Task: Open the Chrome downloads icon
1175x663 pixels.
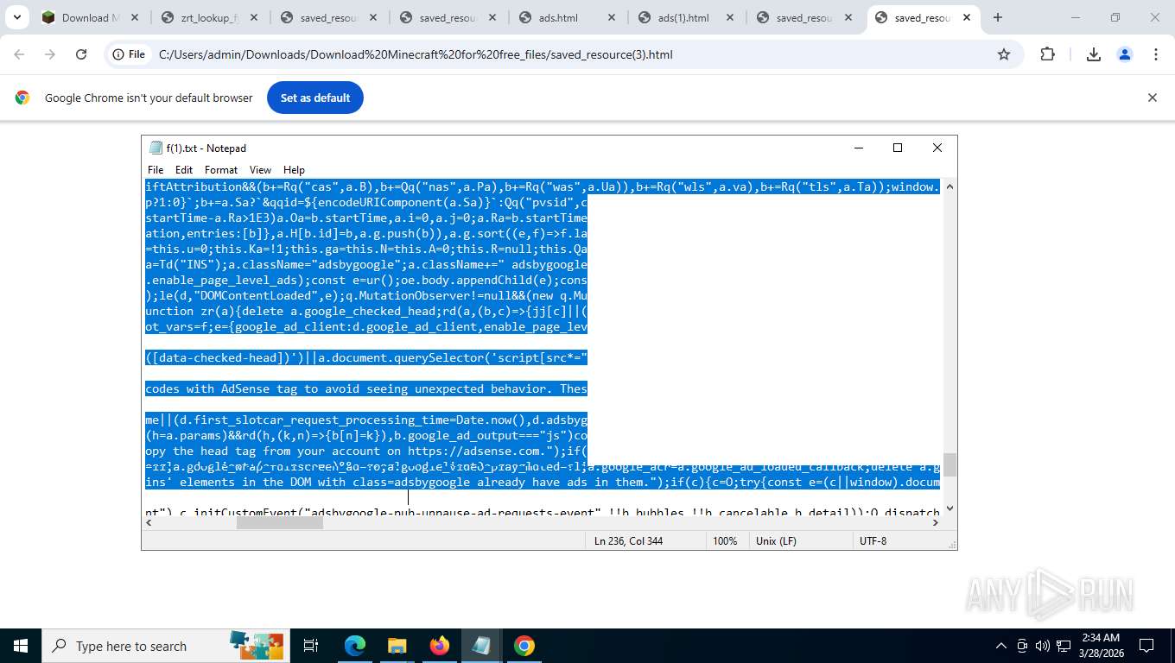Action: pyautogui.click(x=1093, y=54)
